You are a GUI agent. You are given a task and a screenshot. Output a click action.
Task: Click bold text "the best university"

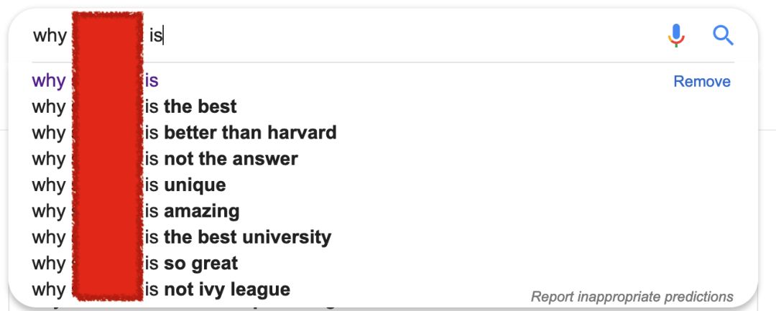[x=248, y=237]
